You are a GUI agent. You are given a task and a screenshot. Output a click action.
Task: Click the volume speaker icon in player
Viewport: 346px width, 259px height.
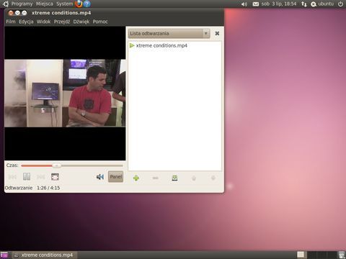tap(100, 177)
